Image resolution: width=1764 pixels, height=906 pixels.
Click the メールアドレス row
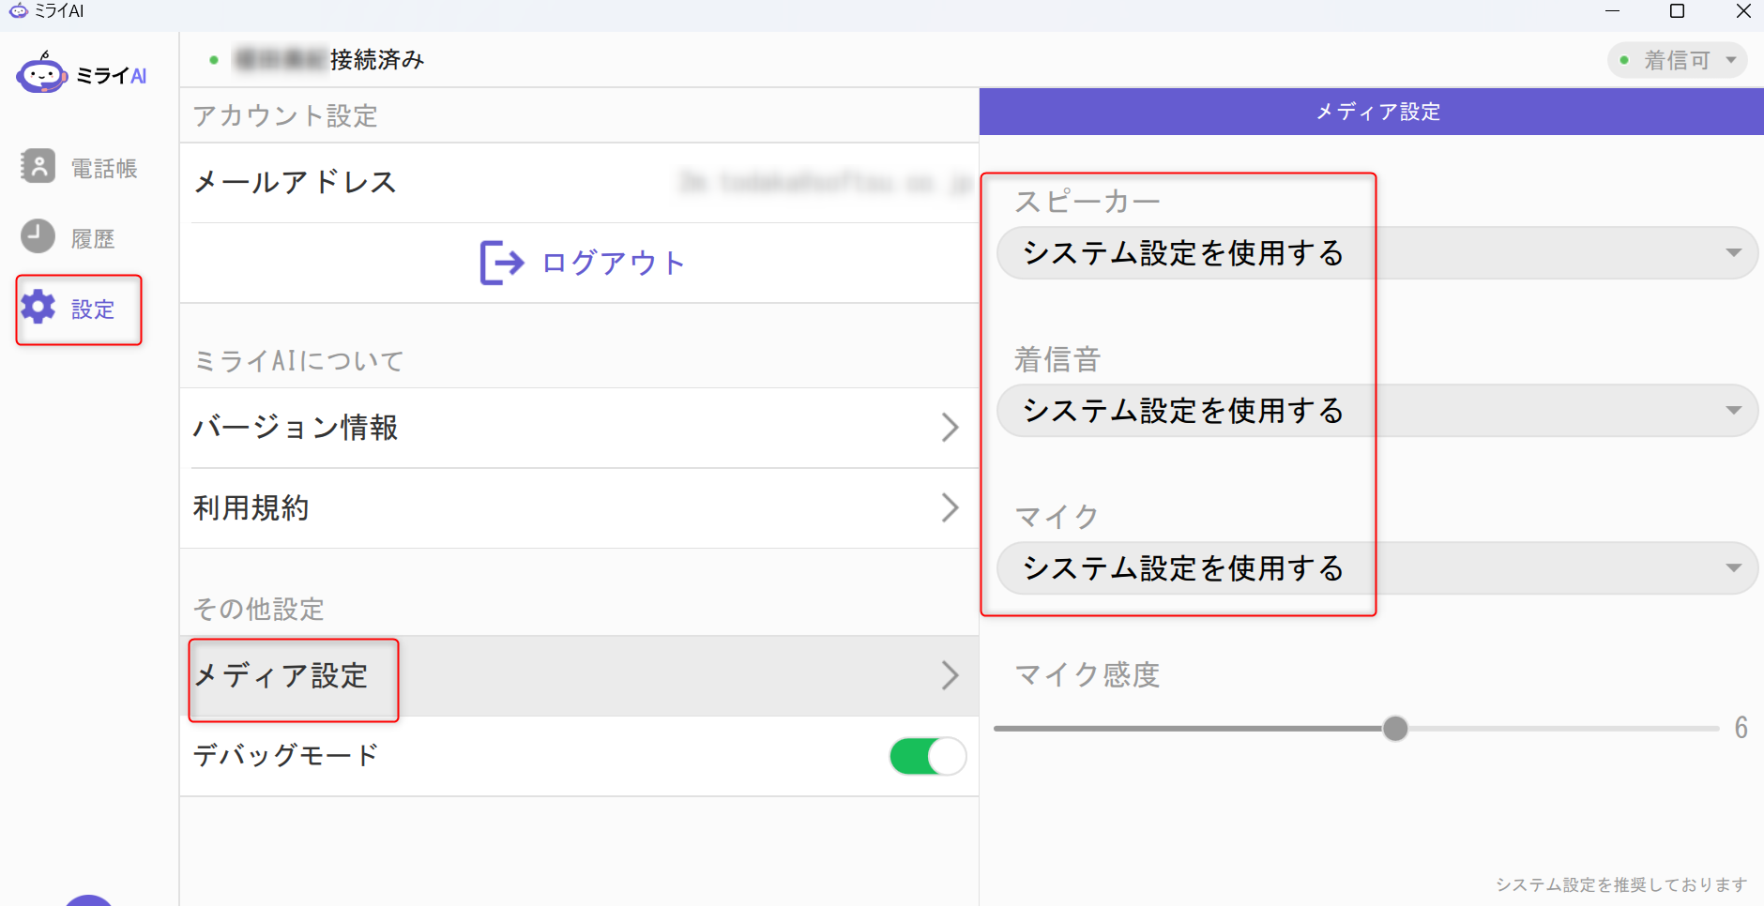[579, 183]
